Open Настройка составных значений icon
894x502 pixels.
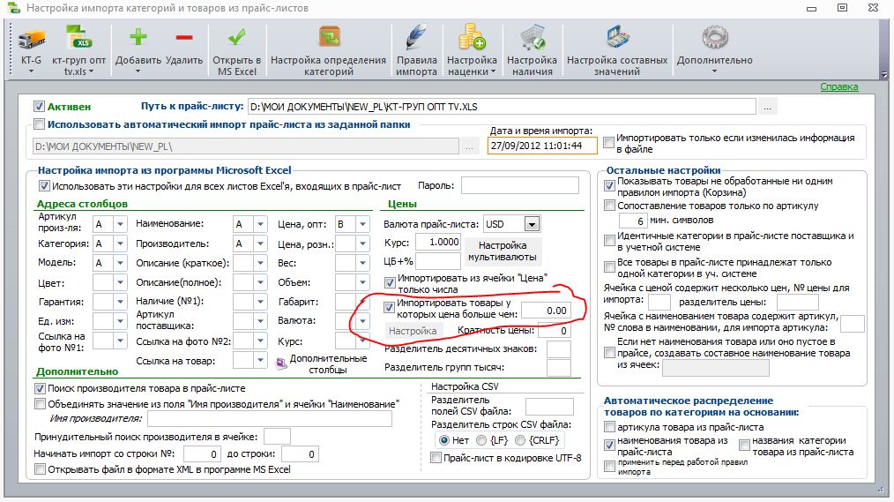point(617,37)
